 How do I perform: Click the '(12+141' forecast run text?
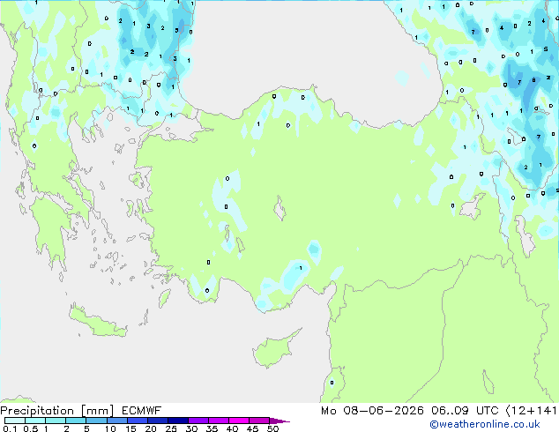(531, 411)
